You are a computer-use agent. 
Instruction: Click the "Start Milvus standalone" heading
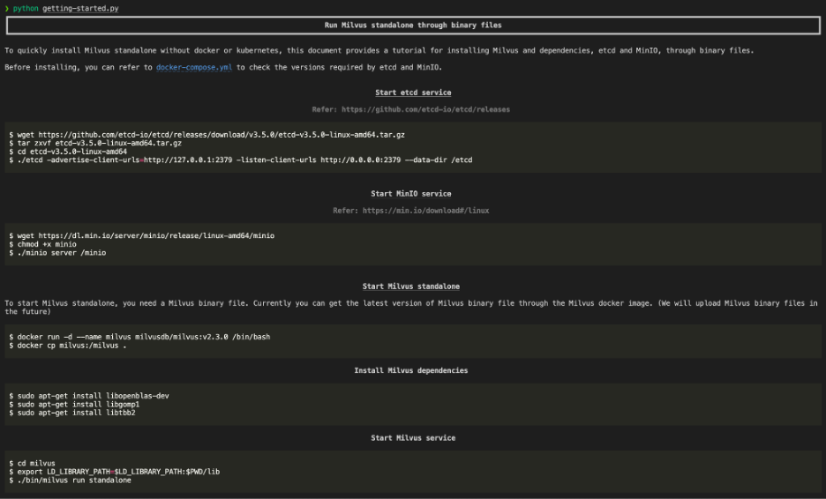pos(411,287)
